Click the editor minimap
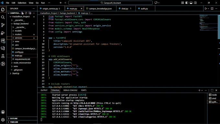This screenshot has width=220, height=124. point(208,22)
